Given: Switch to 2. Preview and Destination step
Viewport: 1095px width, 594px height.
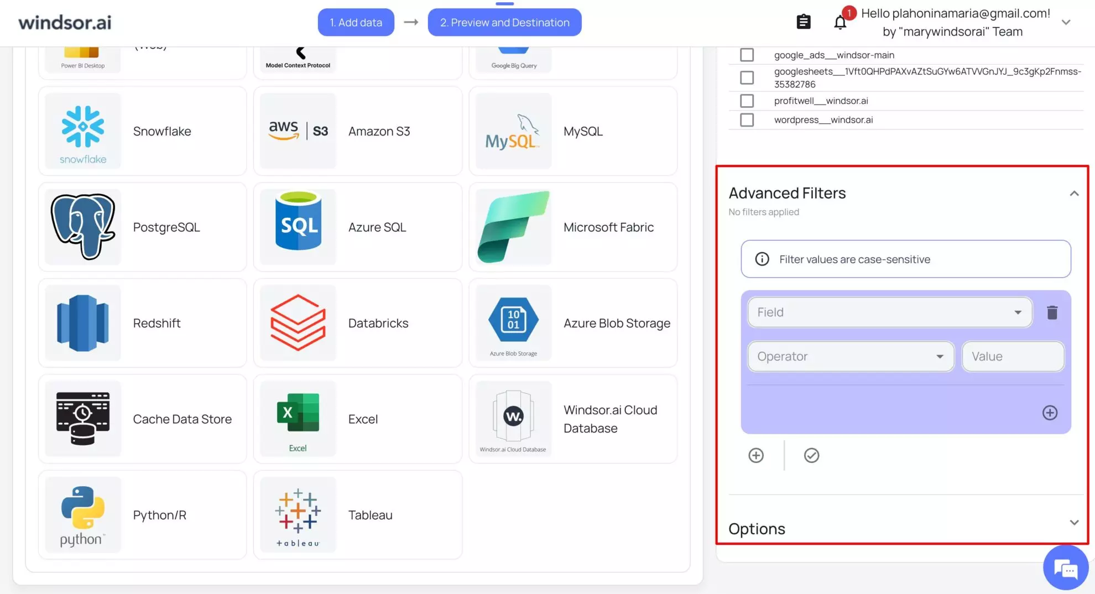Looking at the screenshot, I should coord(504,23).
